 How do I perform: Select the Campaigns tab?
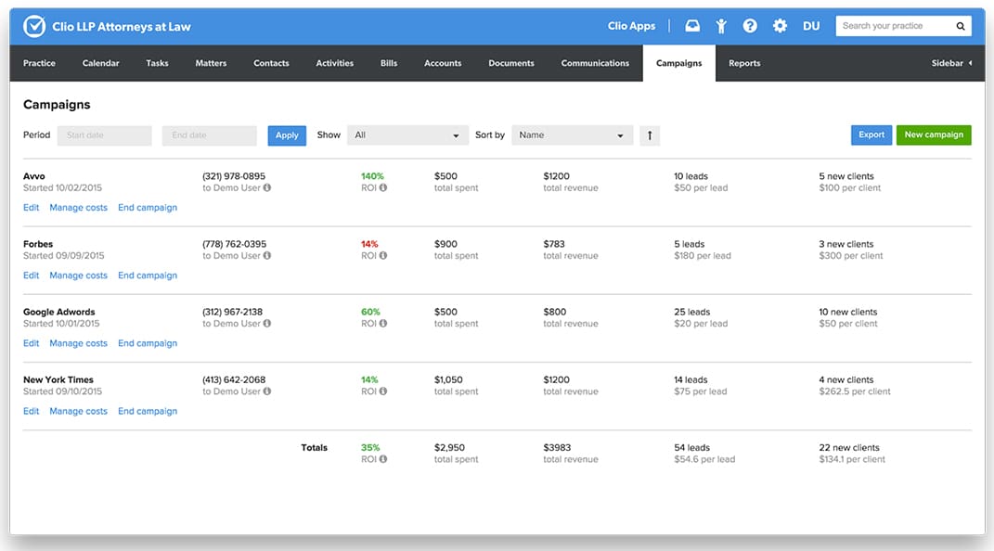tap(679, 63)
